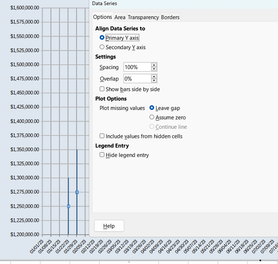This screenshot has height=264, width=278.
Task: Select the Options tab
Action: [x=103, y=17]
